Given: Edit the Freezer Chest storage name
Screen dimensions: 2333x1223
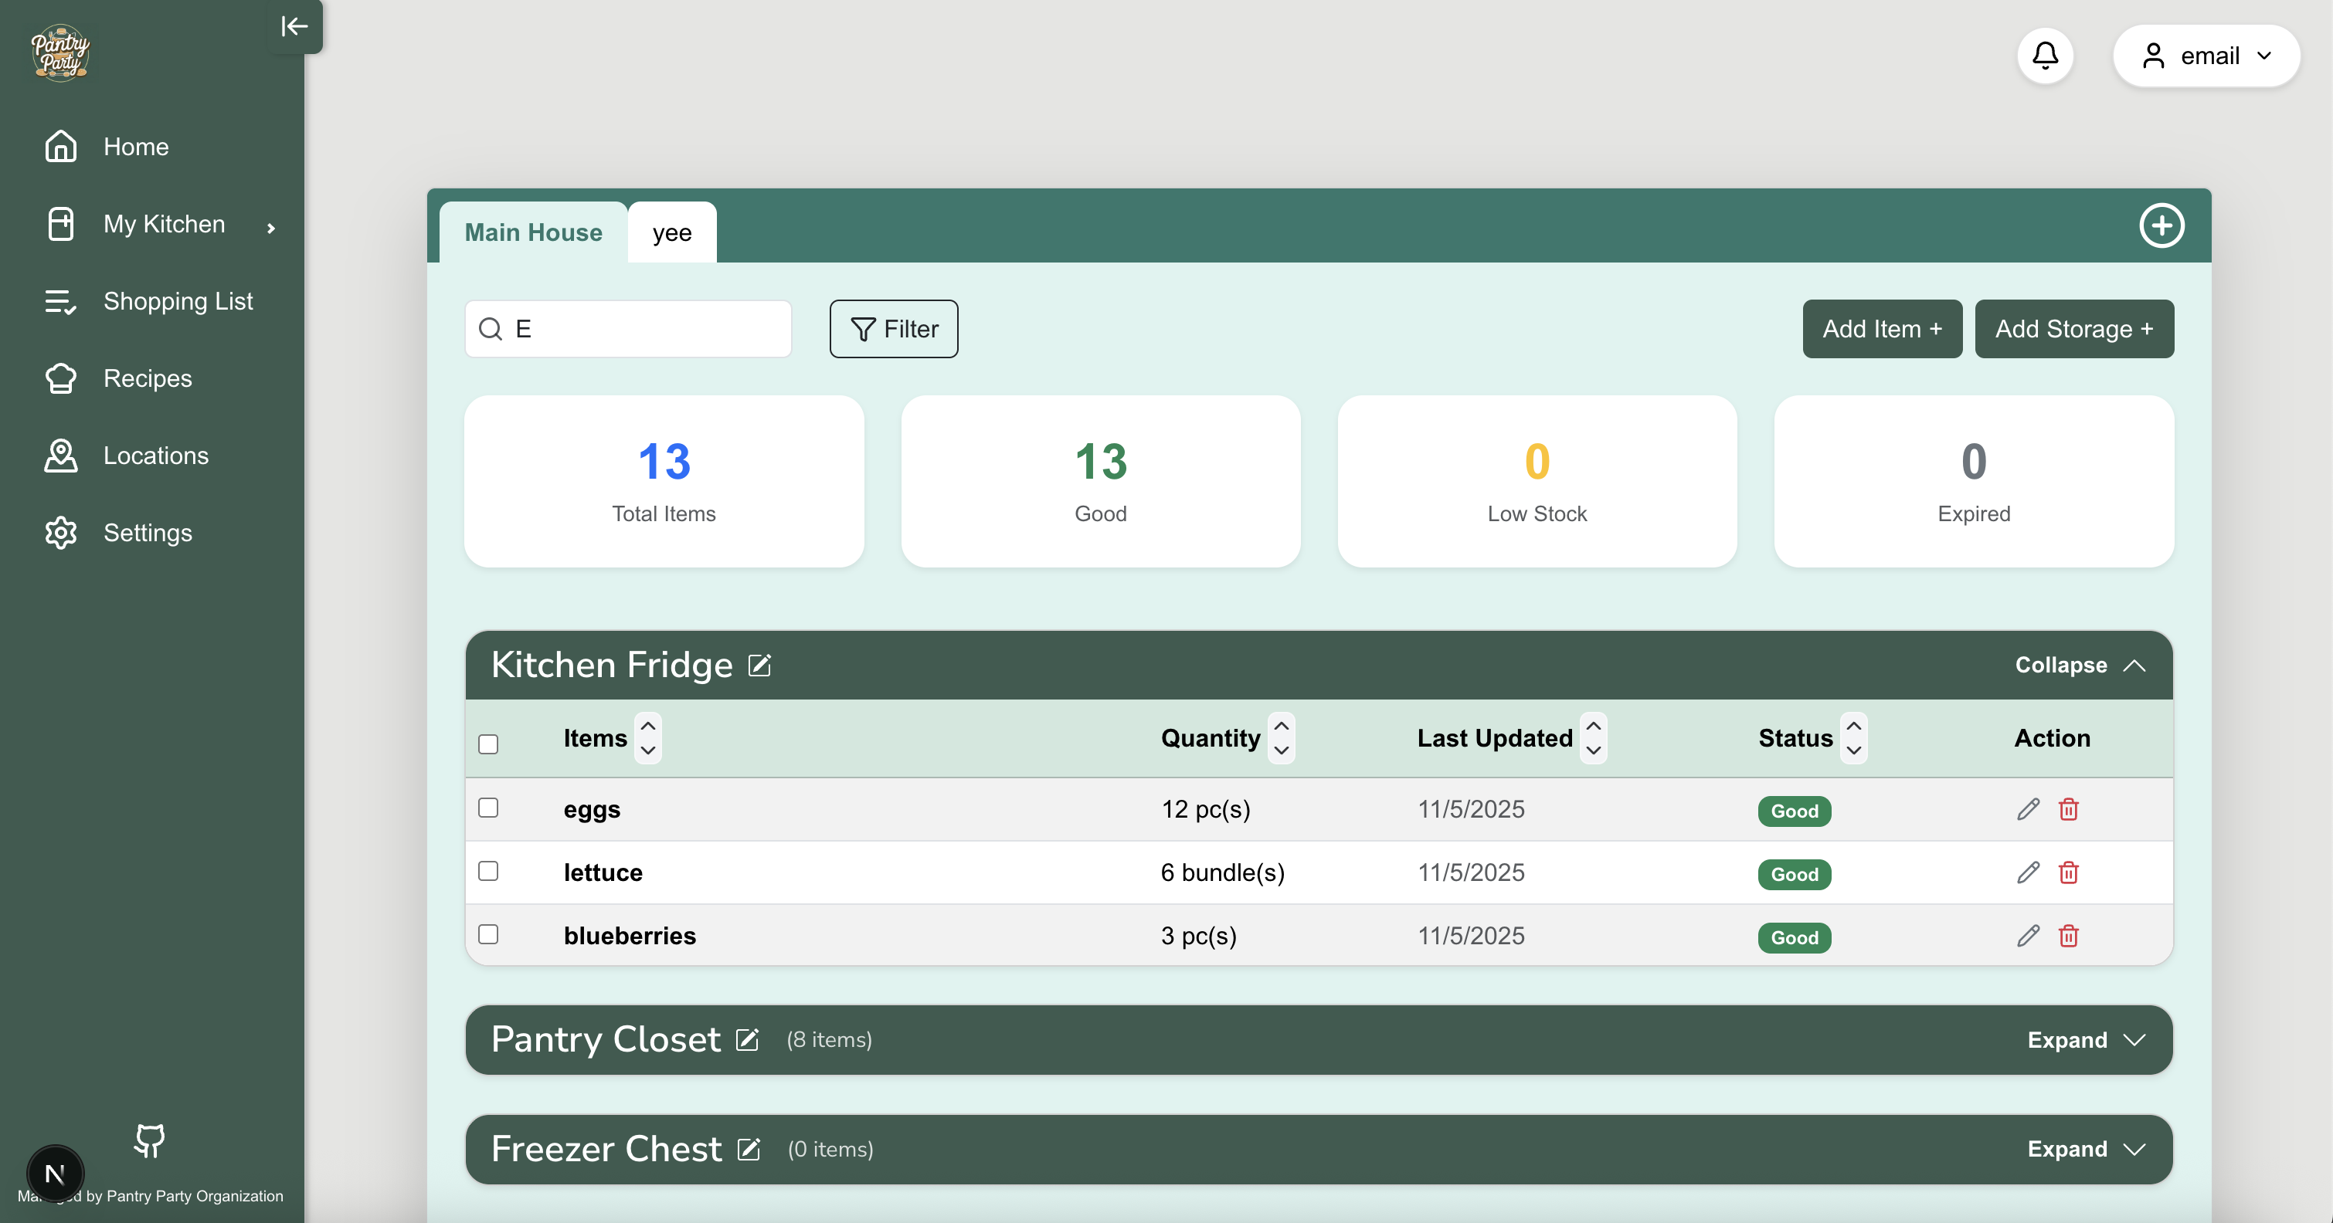Looking at the screenshot, I should click(x=749, y=1149).
